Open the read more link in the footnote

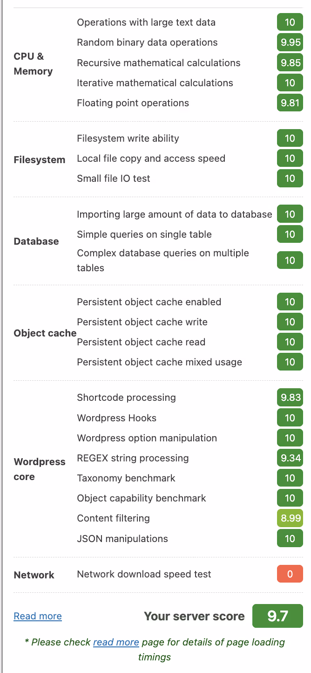pos(116,642)
